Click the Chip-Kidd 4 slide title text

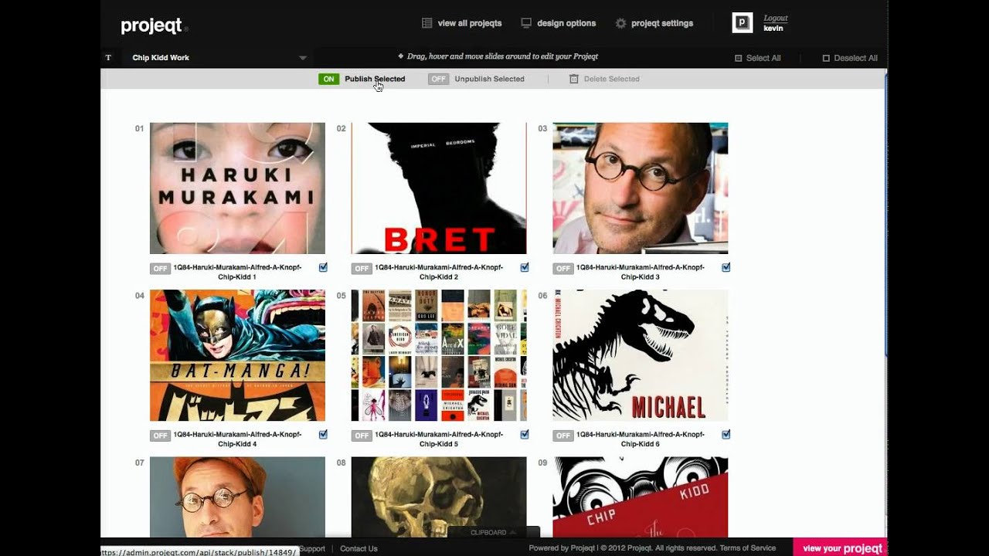pyautogui.click(x=237, y=439)
